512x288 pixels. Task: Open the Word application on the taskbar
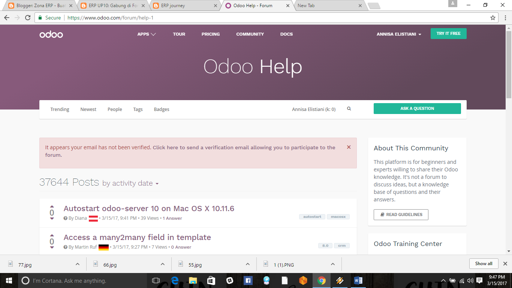pyautogui.click(x=358, y=280)
